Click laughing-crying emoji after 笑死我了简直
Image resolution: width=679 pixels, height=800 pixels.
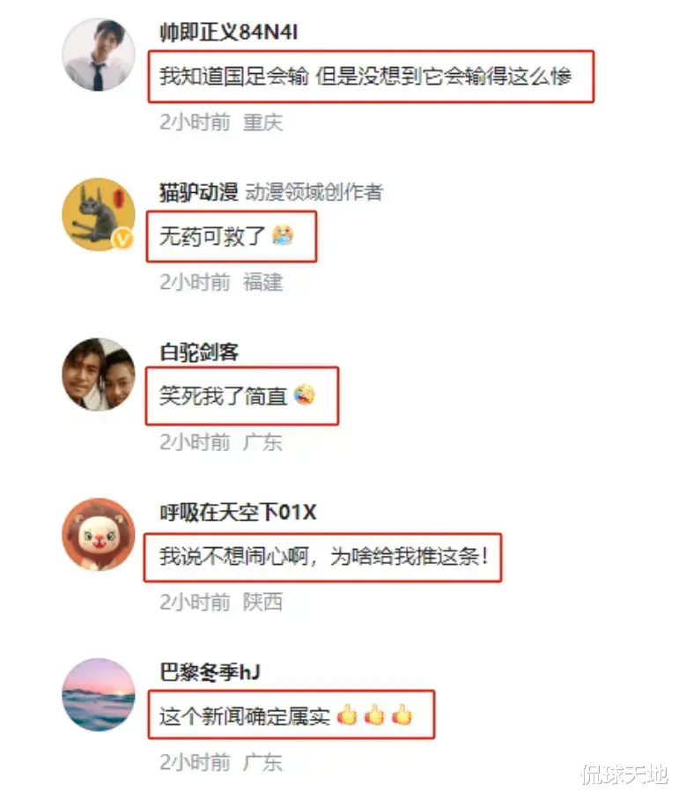pyautogui.click(x=305, y=395)
